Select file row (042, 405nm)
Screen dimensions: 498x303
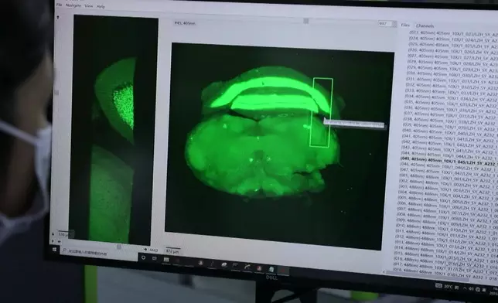[449, 144]
